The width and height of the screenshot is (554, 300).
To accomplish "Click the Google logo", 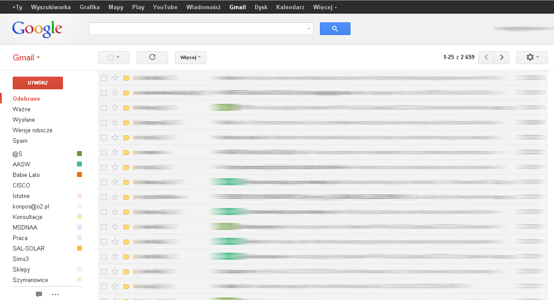I will click(x=37, y=29).
